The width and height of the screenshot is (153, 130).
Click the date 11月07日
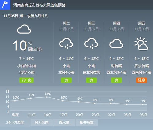pos(91,29)
